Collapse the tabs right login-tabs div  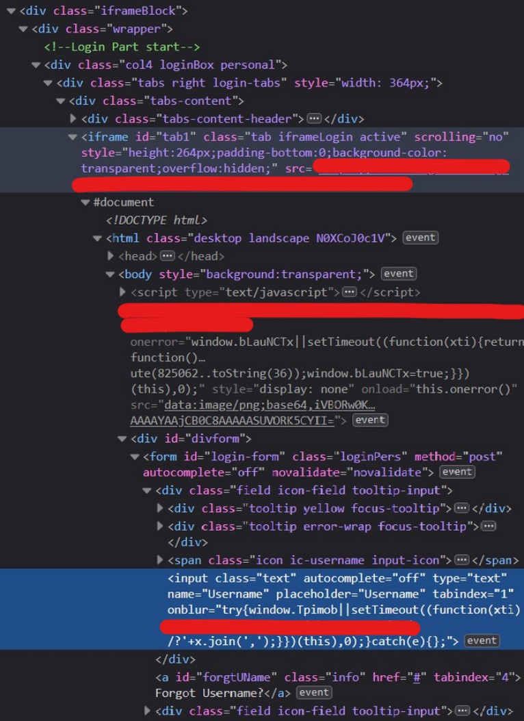[48, 84]
